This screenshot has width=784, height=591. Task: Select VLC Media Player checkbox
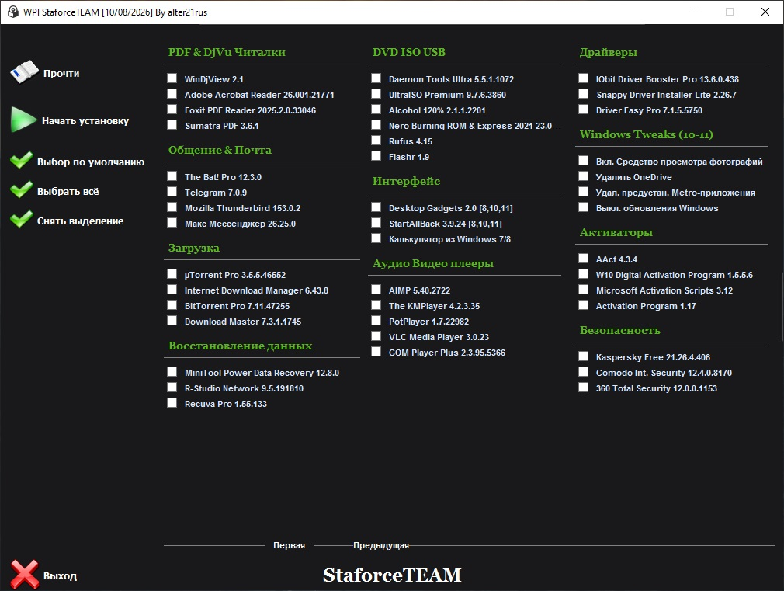[x=376, y=335]
